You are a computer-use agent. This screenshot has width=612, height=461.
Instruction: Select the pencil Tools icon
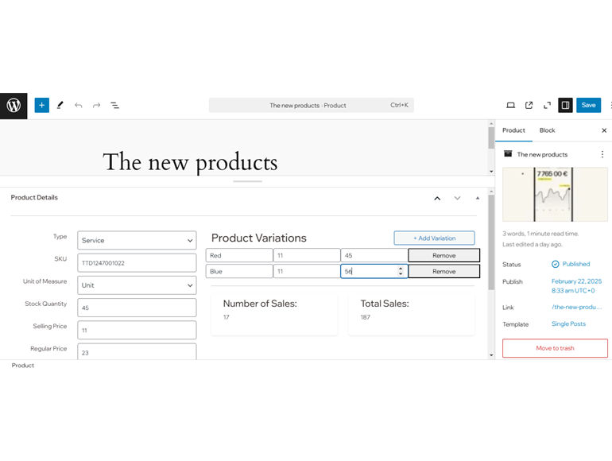60,106
